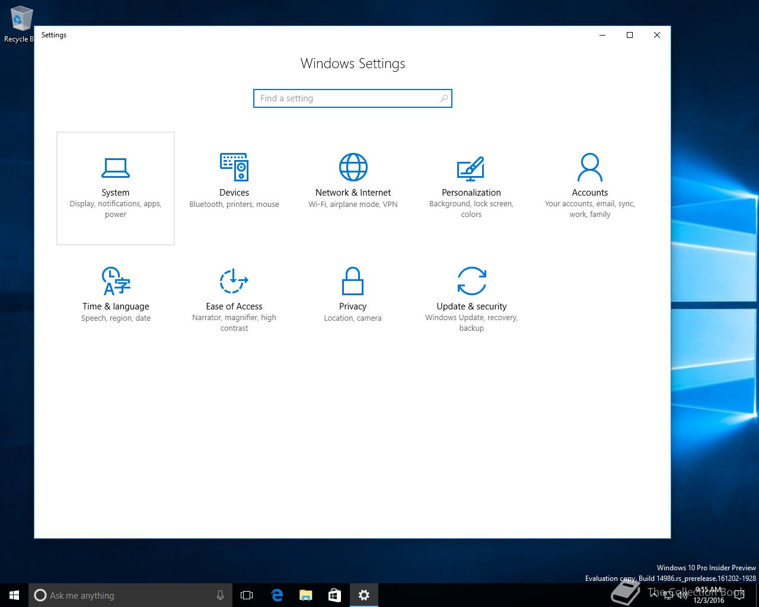Open Network & Internet globe tile
Viewport: 759px width, 607px height.
coord(353,188)
